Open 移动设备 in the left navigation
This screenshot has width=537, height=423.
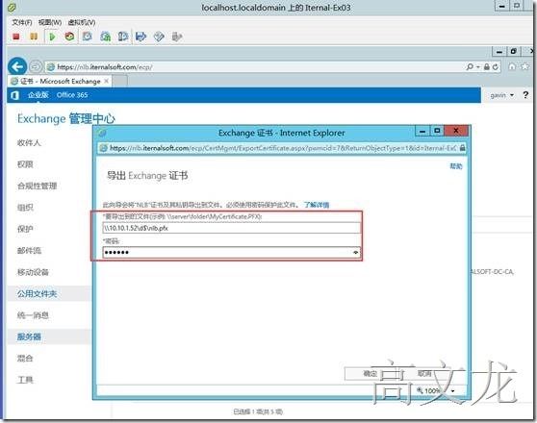(34, 272)
